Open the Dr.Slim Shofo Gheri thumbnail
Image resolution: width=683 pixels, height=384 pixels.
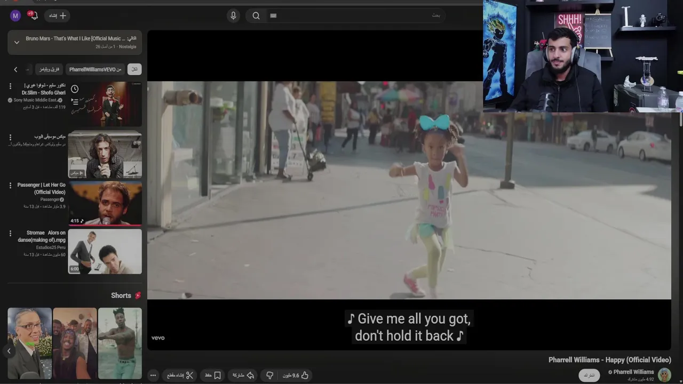tap(105, 104)
